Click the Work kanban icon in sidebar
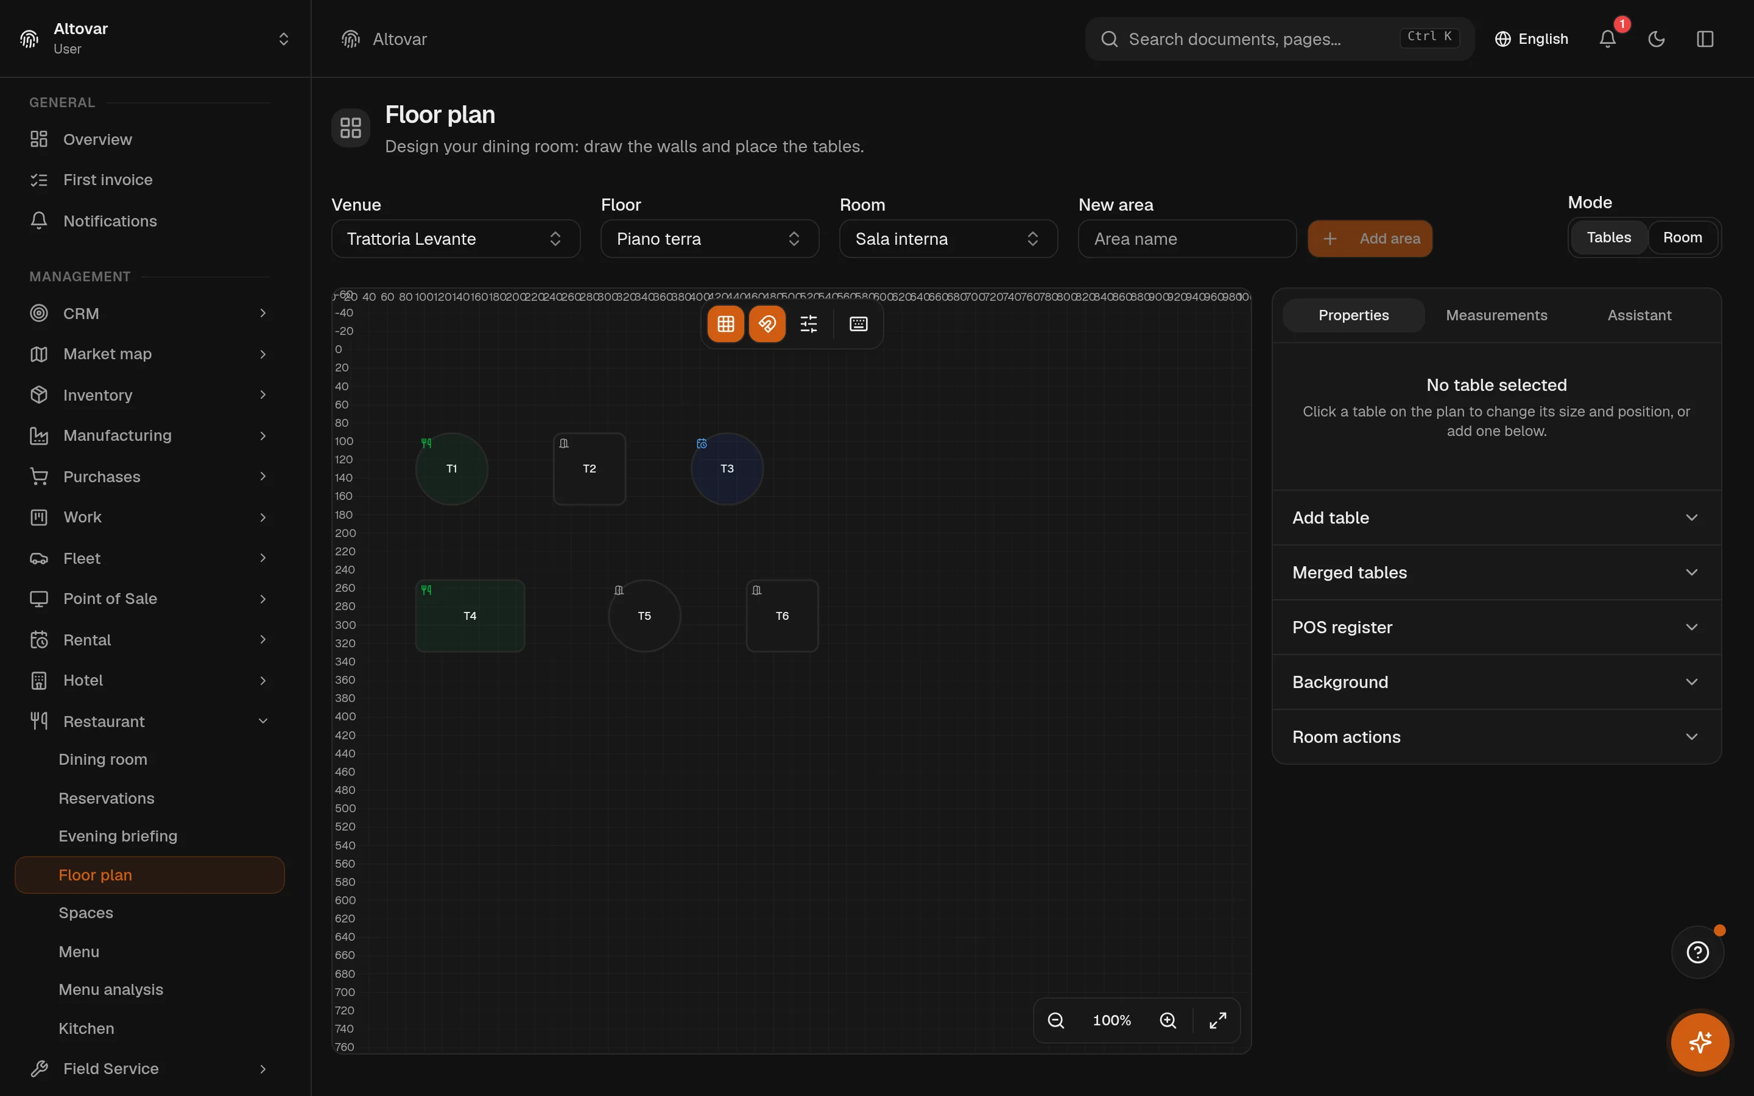Image resolution: width=1754 pixels, height=1096 pixels. [39, 518]
